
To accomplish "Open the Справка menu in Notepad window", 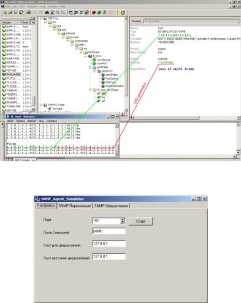I will [x=52, y=121].
